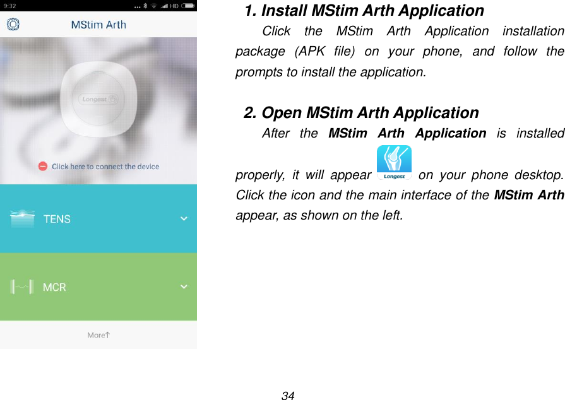This screenshot has height=400, width=565.
Task: Open the settings gear in the top-left corner
Action: (13, 23)
